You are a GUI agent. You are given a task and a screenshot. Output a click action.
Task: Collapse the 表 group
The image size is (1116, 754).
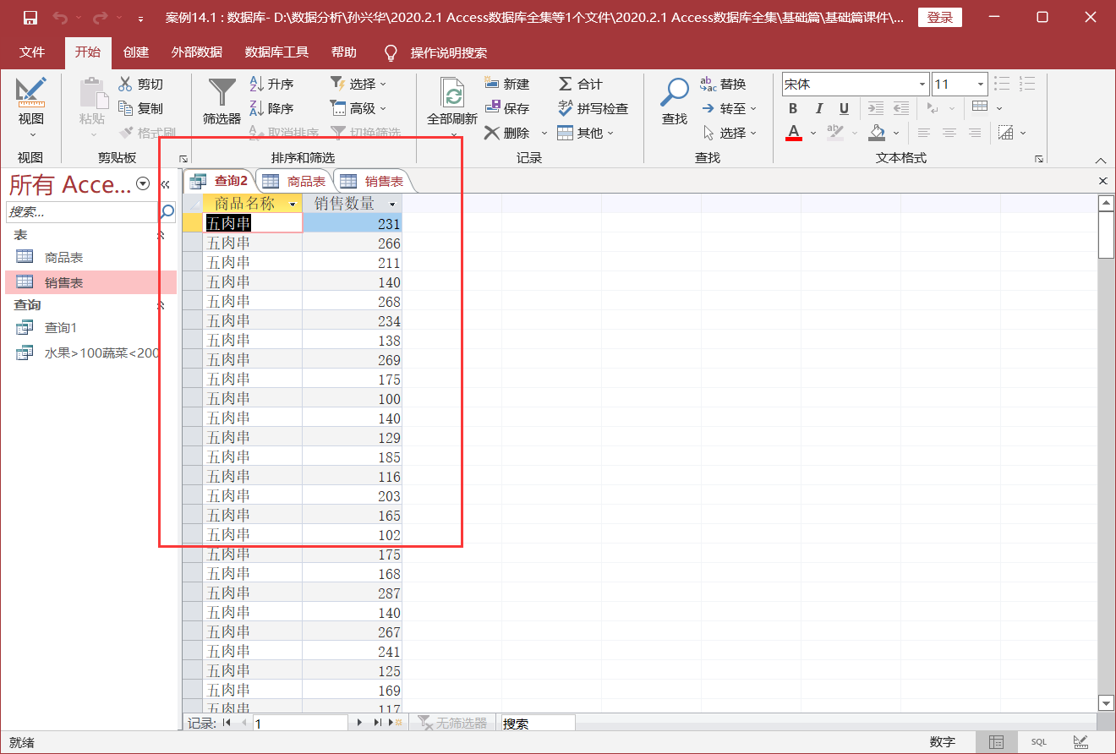click(161, 235)
